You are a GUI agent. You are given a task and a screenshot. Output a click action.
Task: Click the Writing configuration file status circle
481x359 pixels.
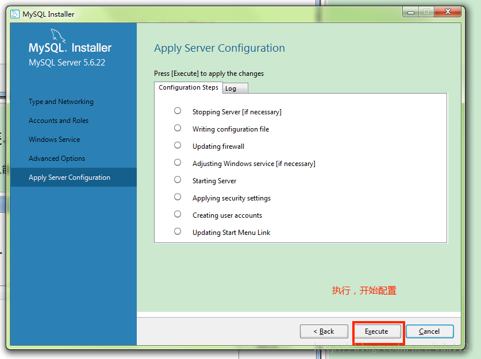coord(178,128)
